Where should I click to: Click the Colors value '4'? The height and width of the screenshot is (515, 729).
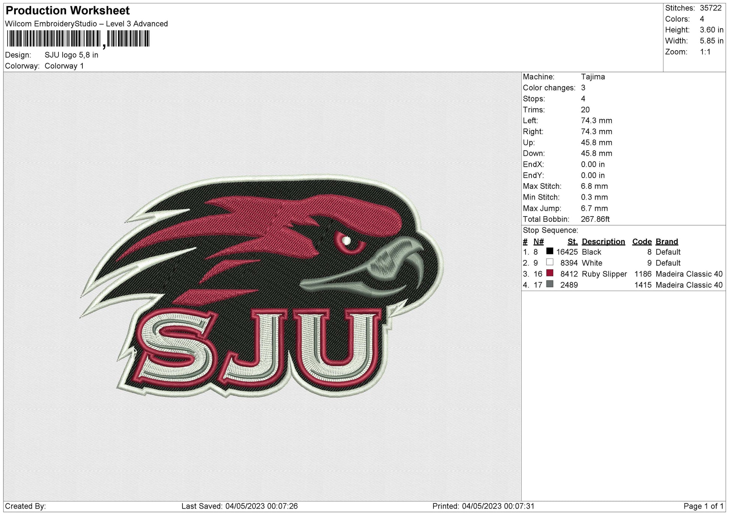702,19
